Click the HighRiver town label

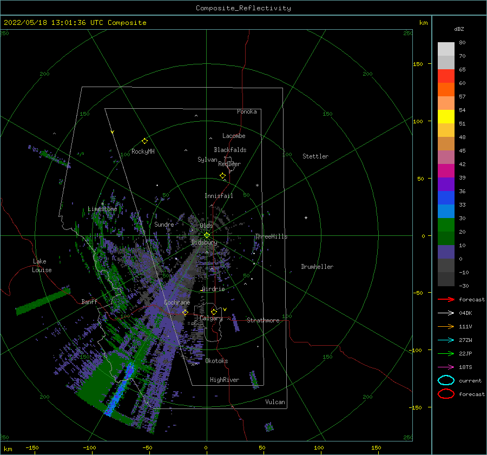[x=225, y=380]
